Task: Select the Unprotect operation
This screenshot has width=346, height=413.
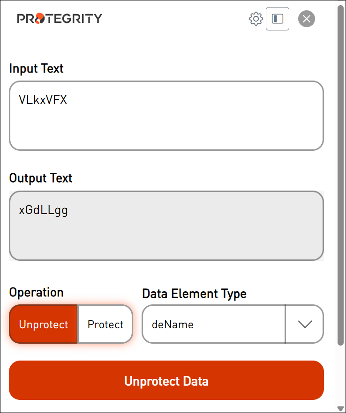Action: pyautogui.click(x=44, y=324)
